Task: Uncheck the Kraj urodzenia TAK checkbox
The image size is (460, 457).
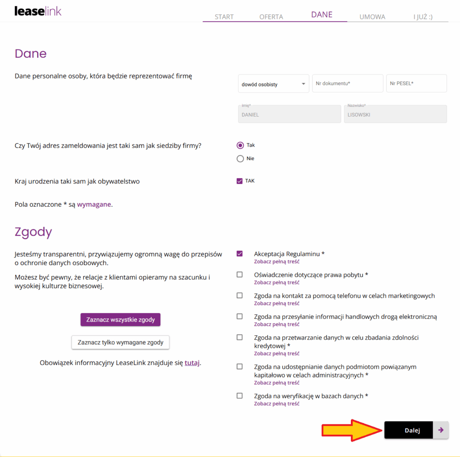Action: click(x=239, y=181)
